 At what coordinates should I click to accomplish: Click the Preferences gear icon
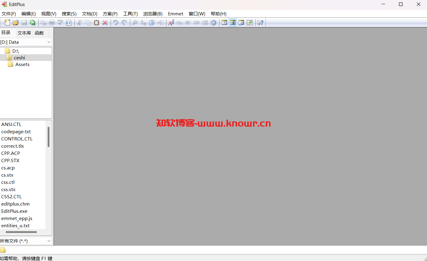coord(213,23)
